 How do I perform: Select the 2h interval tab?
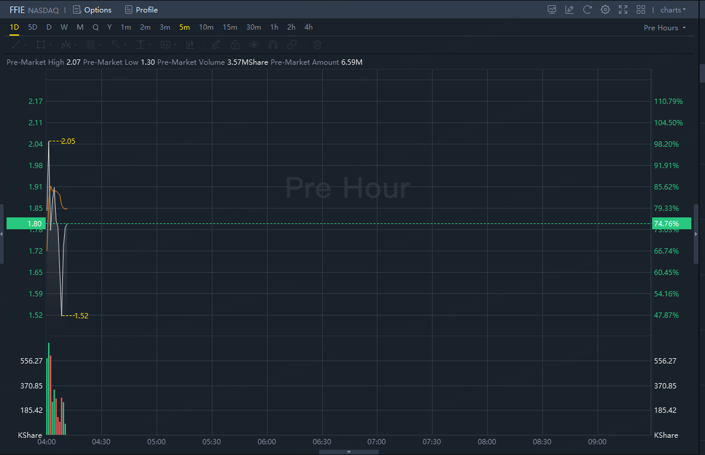(291, 27)
